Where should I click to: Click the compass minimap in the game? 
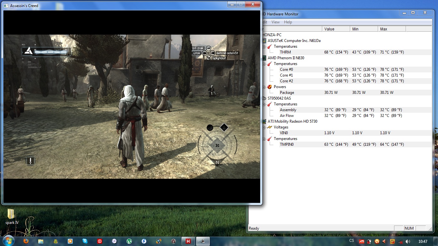tap(217, 145)
